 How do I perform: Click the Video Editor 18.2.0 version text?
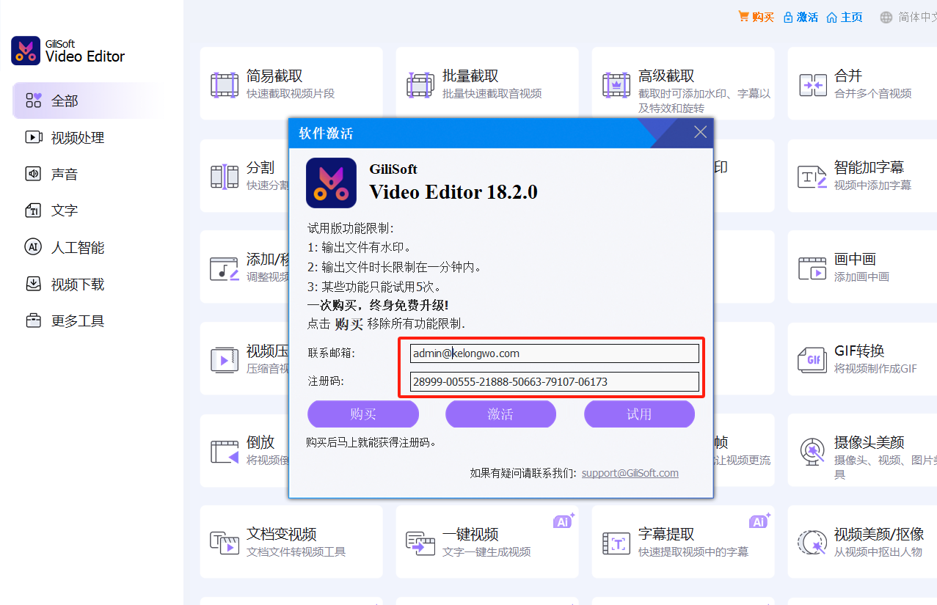(x=453, y=192)
